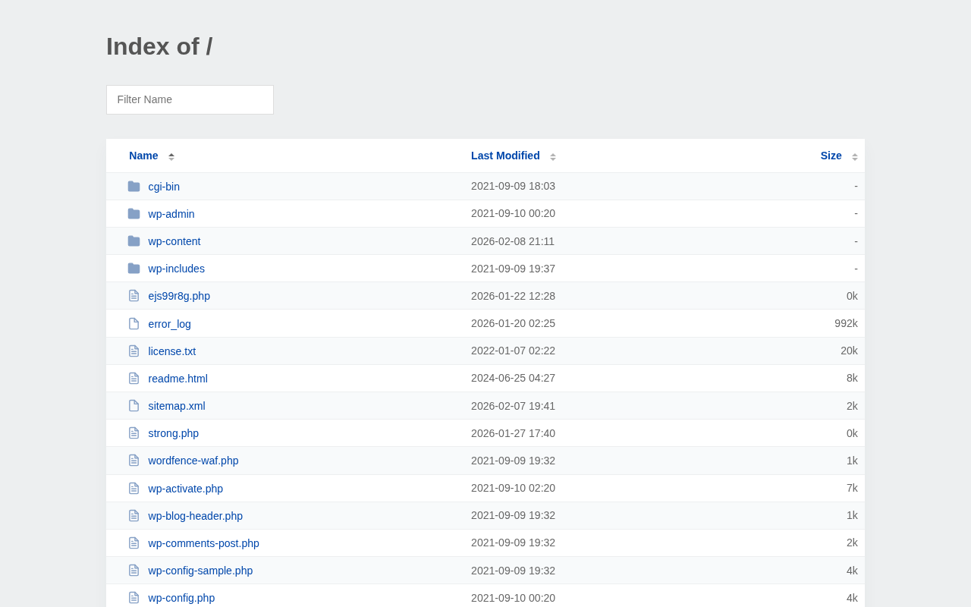Sort listing by Size header text
The image size is (971, 607).
pos(831,156)
